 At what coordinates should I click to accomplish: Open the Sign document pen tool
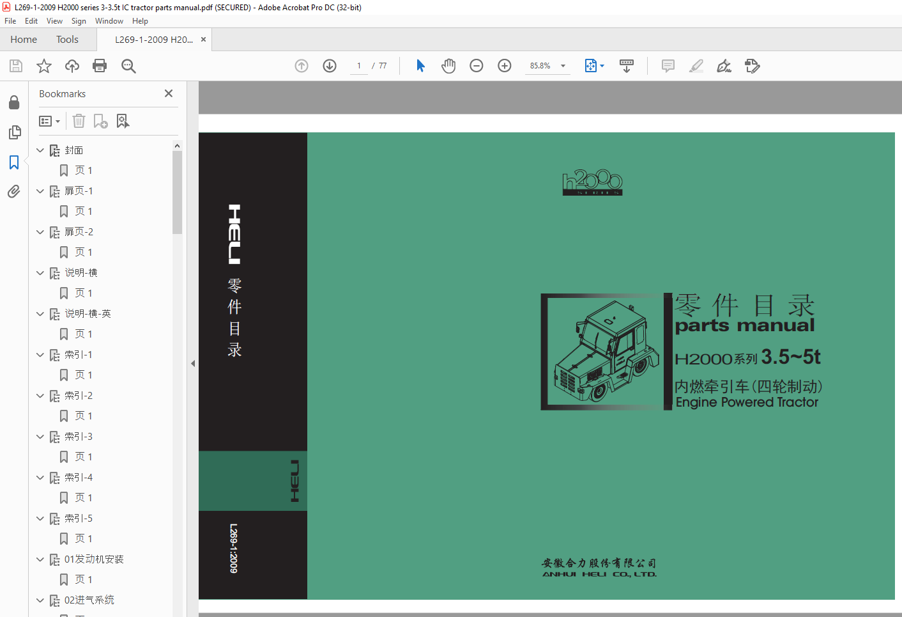click(724, 66)
